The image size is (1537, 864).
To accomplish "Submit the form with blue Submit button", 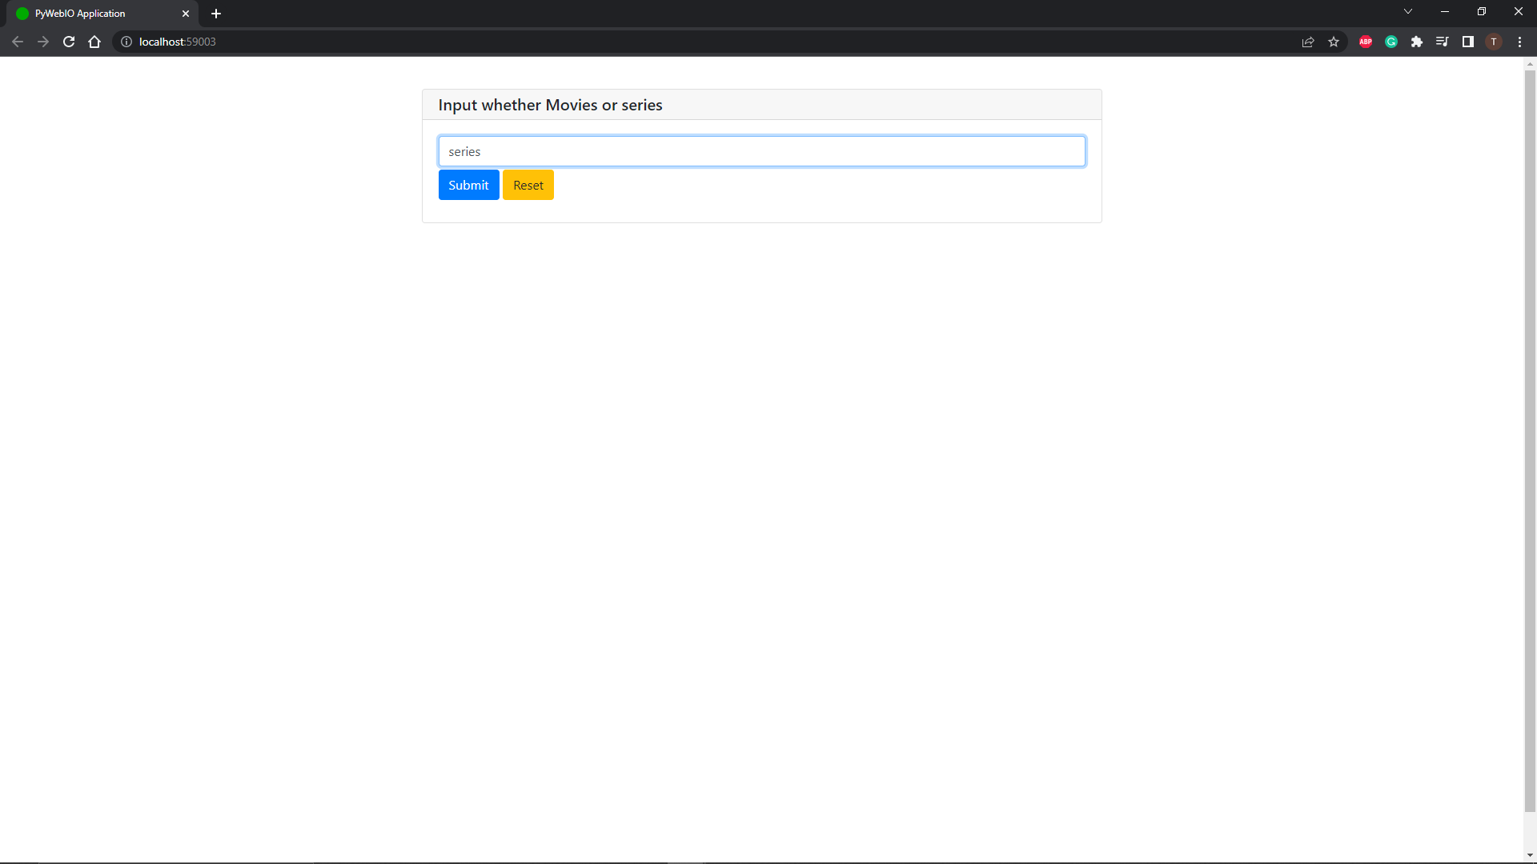I will click(x=468, y=185).
